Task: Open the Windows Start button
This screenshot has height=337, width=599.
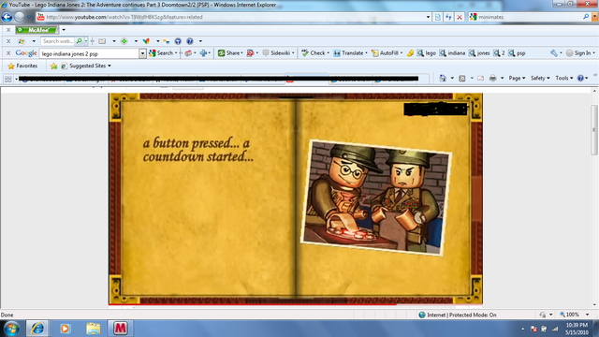Action: [x=11, y=329]
